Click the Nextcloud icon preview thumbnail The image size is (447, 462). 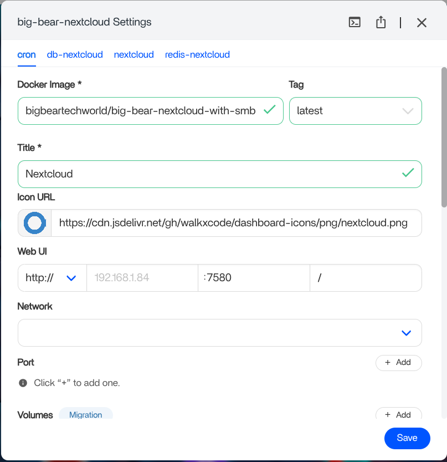coord(35,223)
